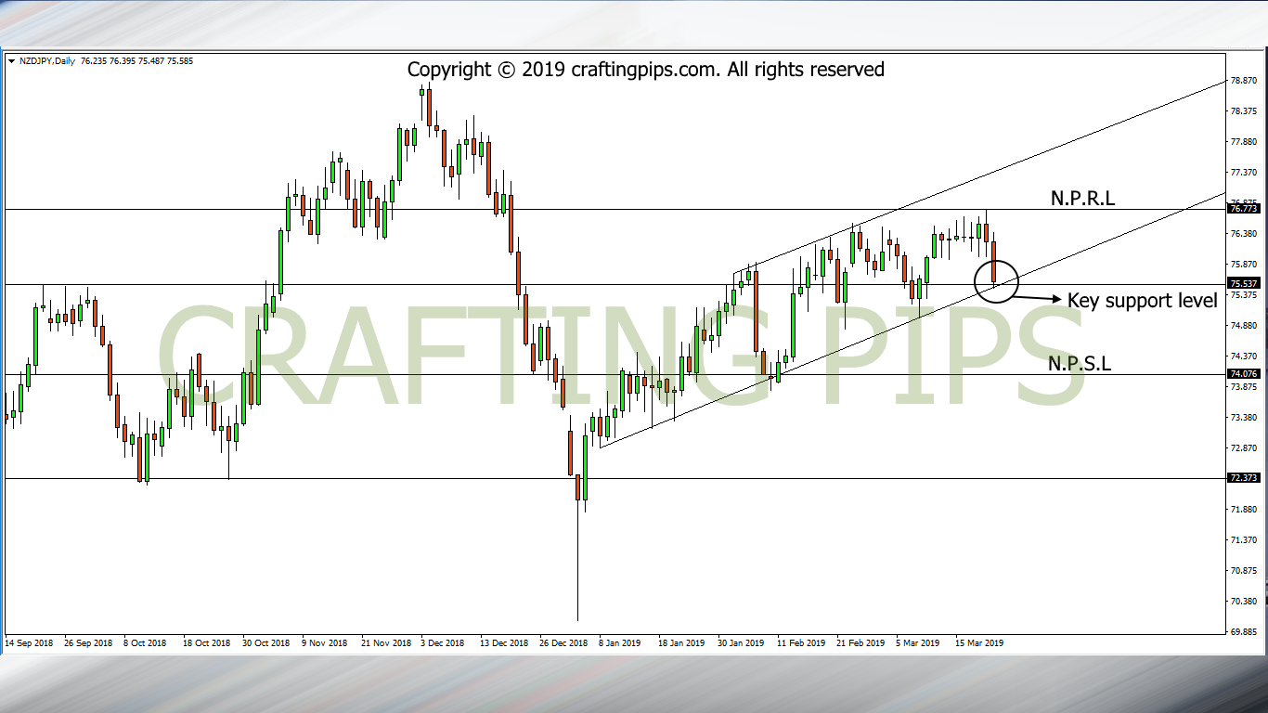Click the open price value 76.235
1268x713 pixels.
point(95,61)
